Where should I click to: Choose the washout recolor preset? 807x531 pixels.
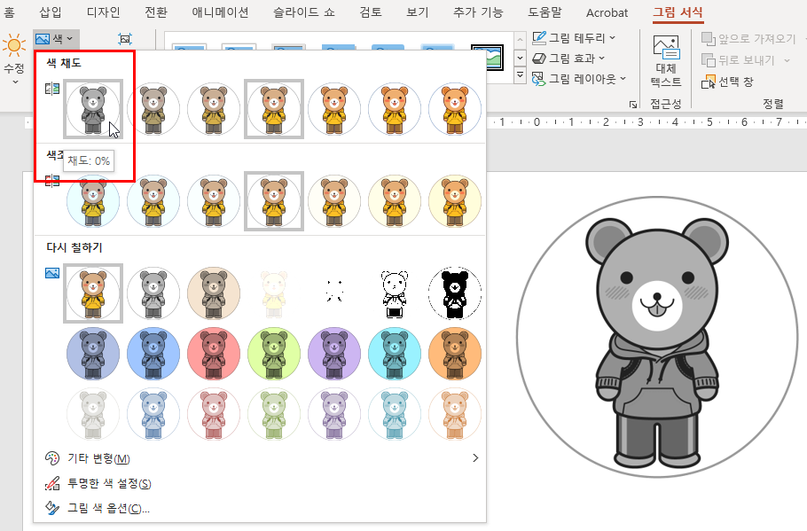coord(274,293)
